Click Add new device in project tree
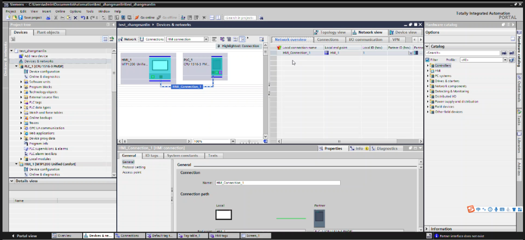 pos(36,56)
